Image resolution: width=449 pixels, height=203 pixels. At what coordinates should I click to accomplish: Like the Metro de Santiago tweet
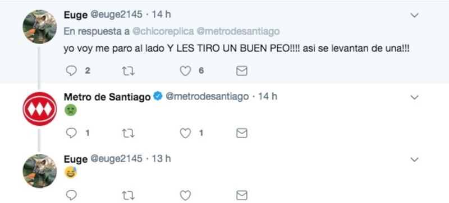click(185, 133)
